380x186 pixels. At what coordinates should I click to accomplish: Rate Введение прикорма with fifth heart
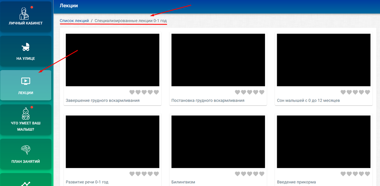coord(367,174)
